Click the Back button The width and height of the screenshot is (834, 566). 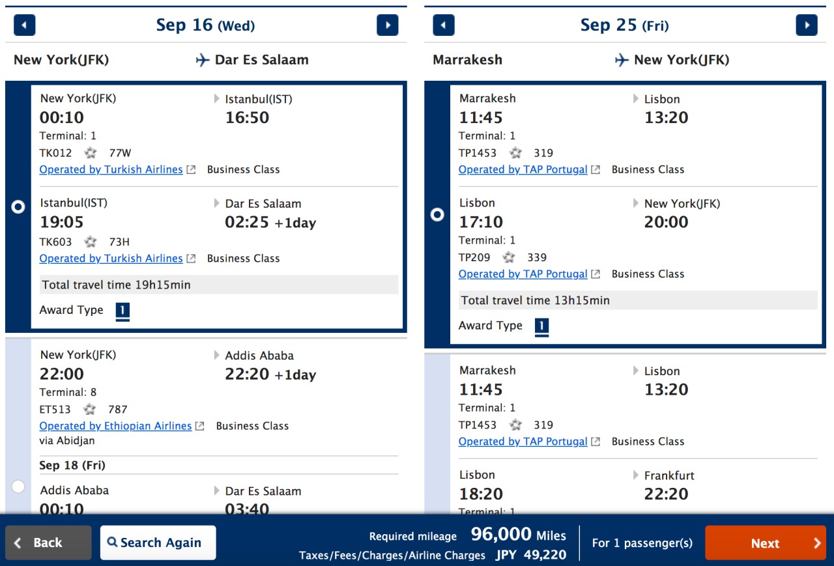pos(48,543)
